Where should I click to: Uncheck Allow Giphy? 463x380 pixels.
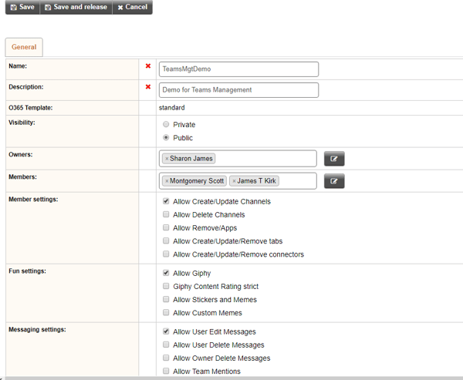(166, 273)
